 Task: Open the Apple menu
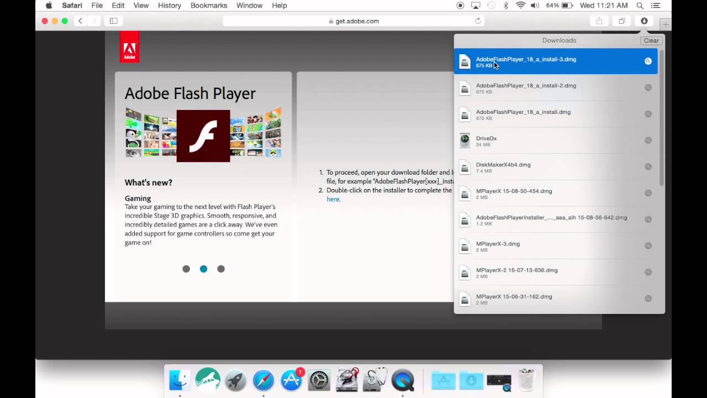click(x=49, y=6)
